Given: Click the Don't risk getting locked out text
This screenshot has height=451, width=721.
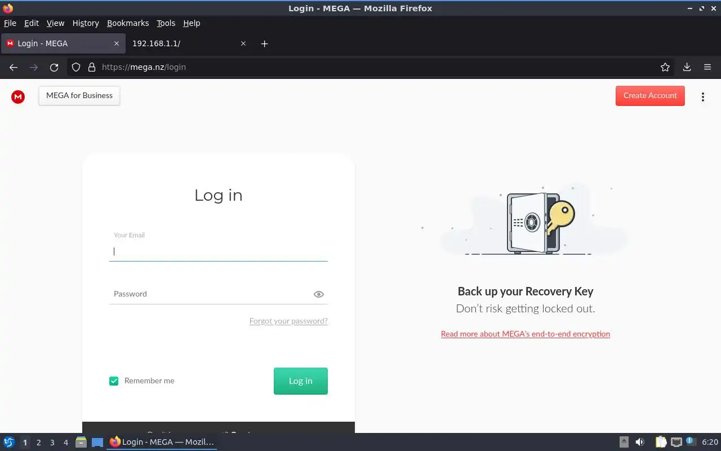Looking at the screenshot, I should pyautogui.click(x=526, y=309).
